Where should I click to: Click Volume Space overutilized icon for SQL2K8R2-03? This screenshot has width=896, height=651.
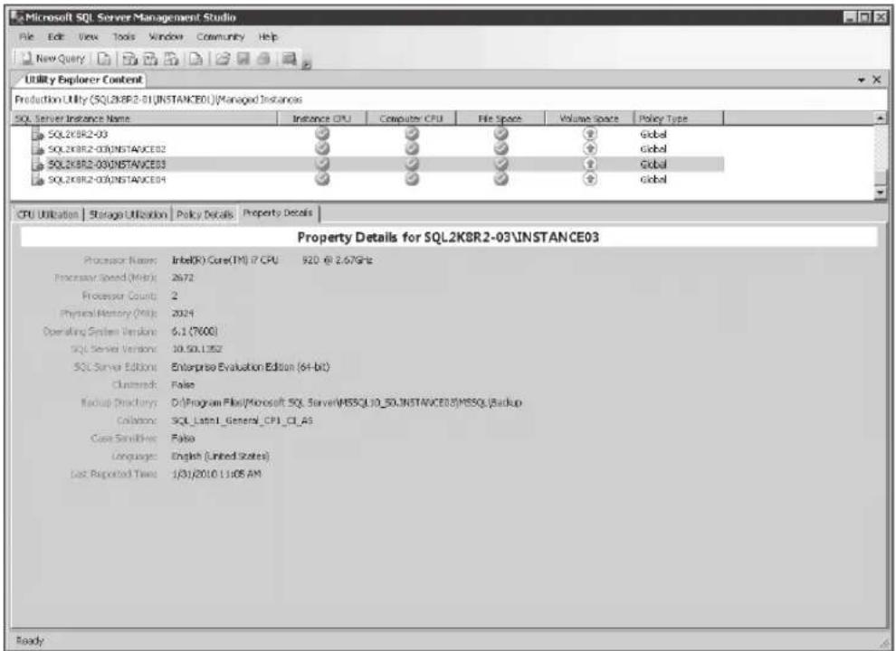click(590, 134)
